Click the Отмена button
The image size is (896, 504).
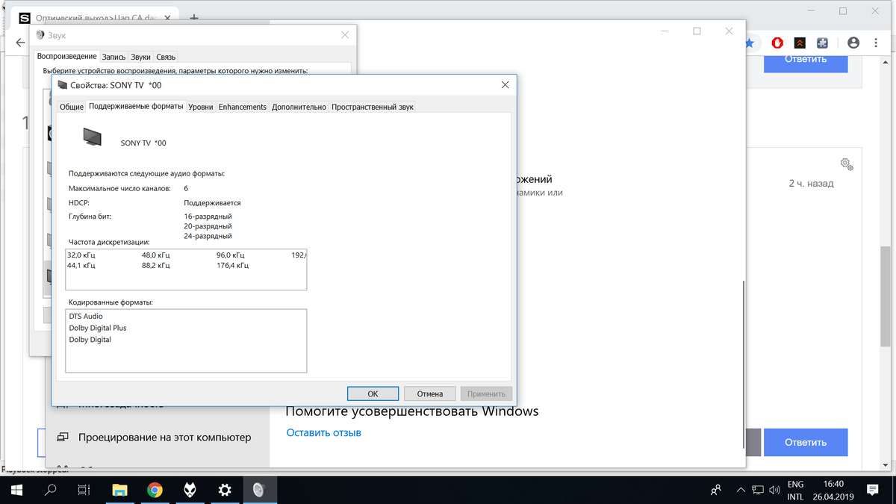(430, 393)
